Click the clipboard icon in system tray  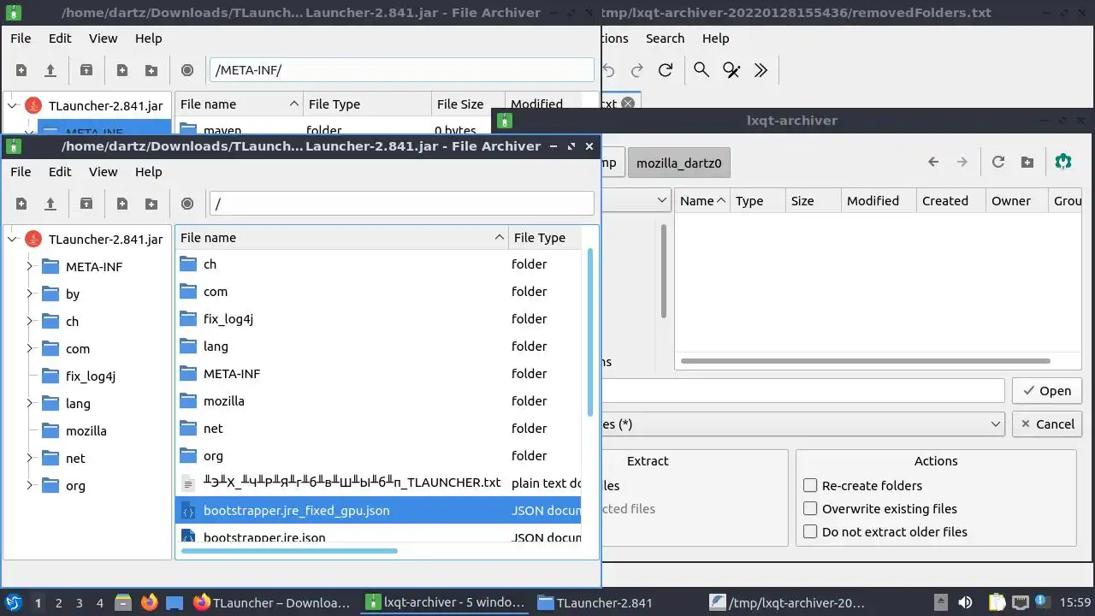click(x=997, y=602)
